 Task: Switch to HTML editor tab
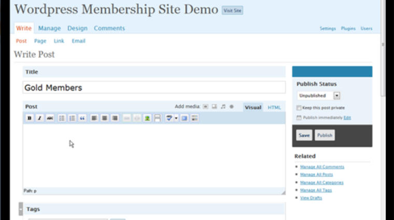point(274,107)
